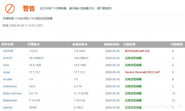
Task: Click Bitdefender engine version 7.141118
Action: 35,100
